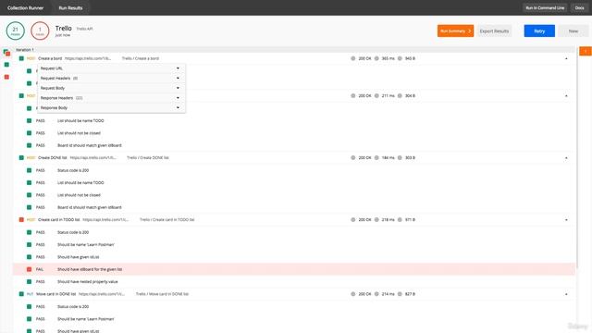Select 'List should not be closed' under Create DONE list
Image resolution: width=592 pixels, height=333 pixels.
pos(79,195)
